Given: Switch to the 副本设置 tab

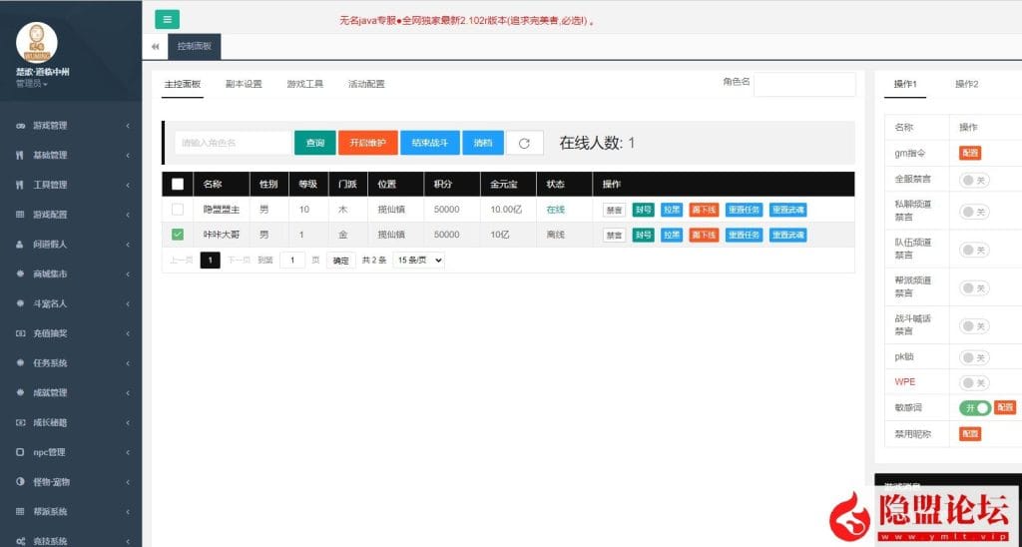Looking at the screenshot, I should click(x=244, y=84).
